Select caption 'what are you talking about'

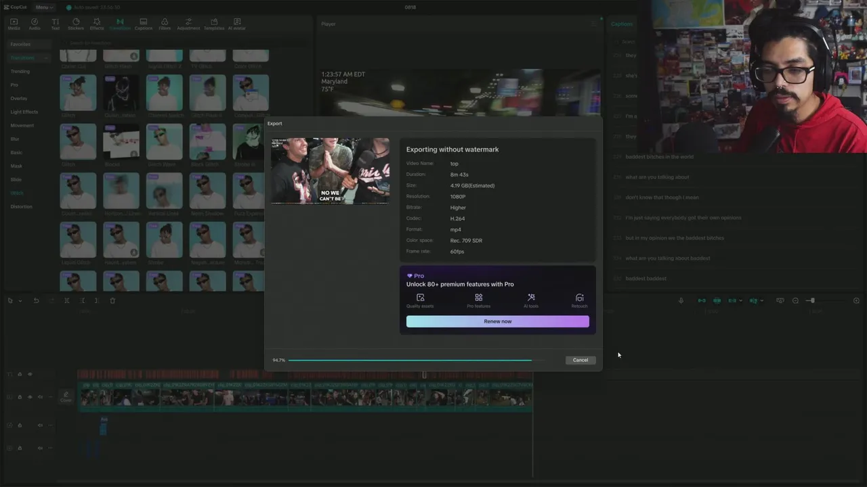[657, 177]
